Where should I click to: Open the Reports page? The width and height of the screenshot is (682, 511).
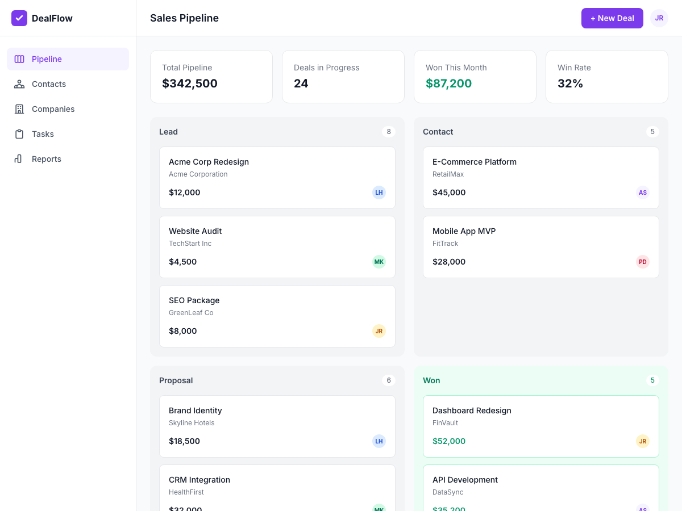(x=68, y=159)
